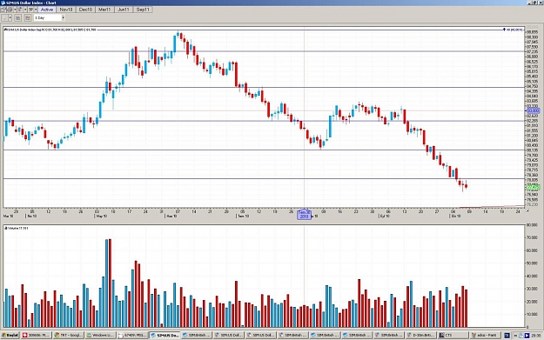
Task: Click the print icon in chart toolbar
Action: [x=10, y=10]
